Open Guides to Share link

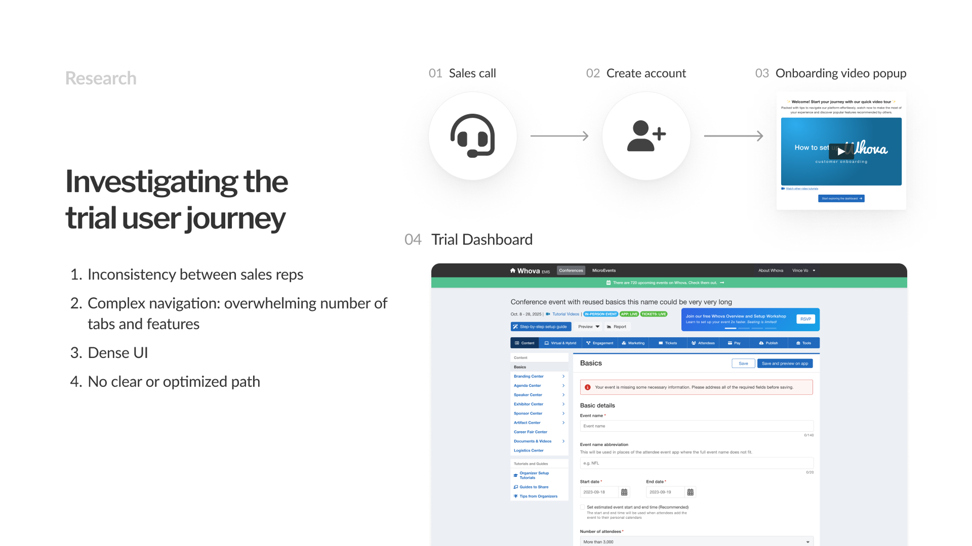click(x=534, y=487)
